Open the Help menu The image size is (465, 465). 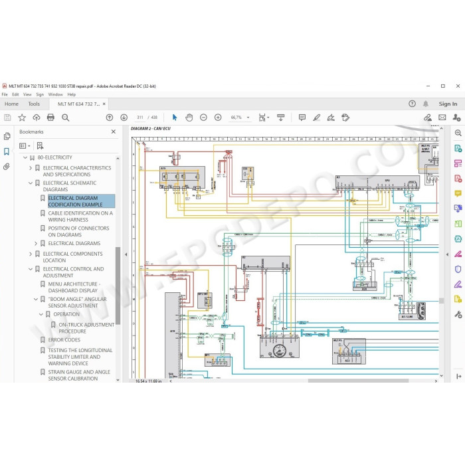point(72,94)
